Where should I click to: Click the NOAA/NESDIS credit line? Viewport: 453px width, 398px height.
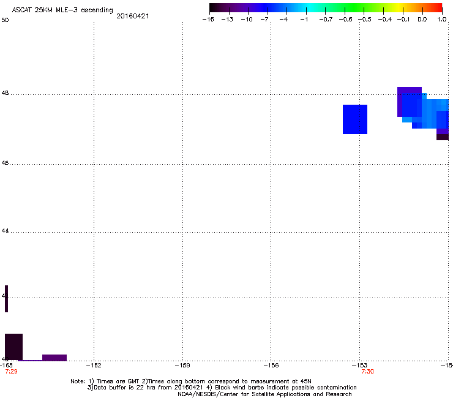tap(264, 394)
